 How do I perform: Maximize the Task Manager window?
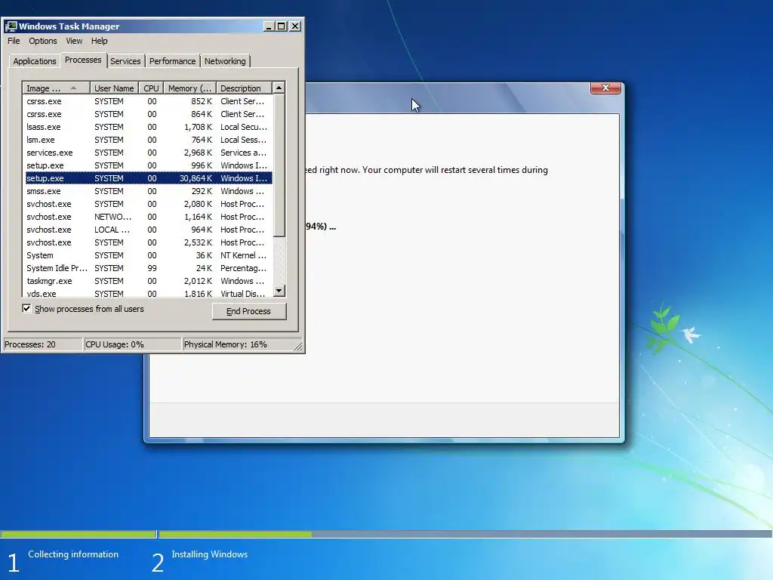pyautogui.click(x=281, y=26)
